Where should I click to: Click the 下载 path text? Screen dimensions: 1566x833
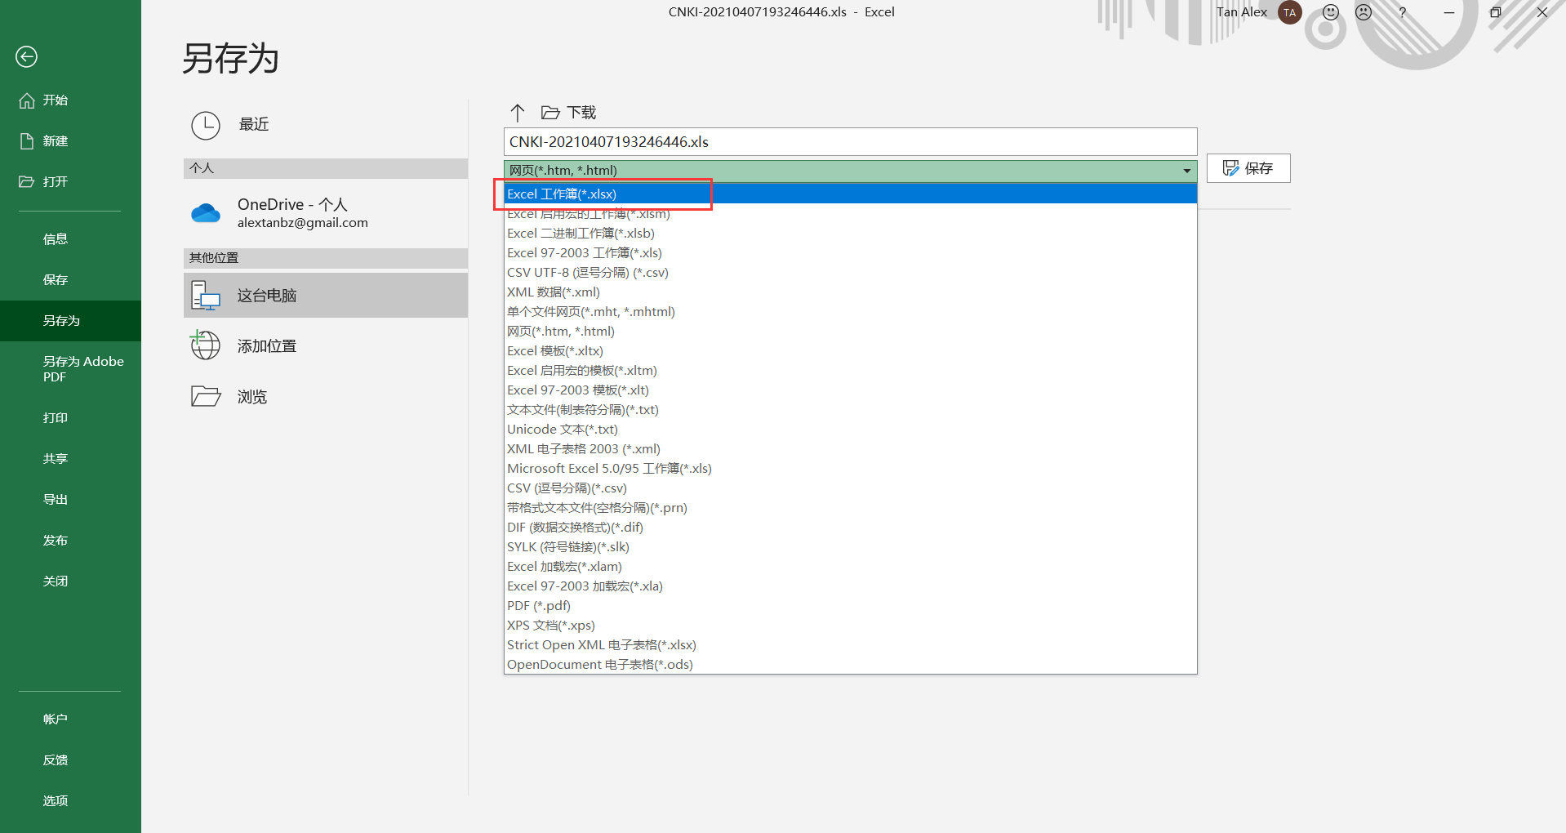pyautogui.click(x=582, y=113)
